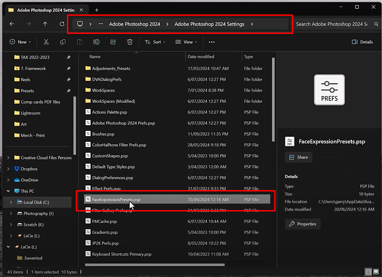The height and width of the screenshot is (277, 382).
Task: Navigate to Adobe Photoshop 2024 breadcrumb
Action: [x=134, y=24]
